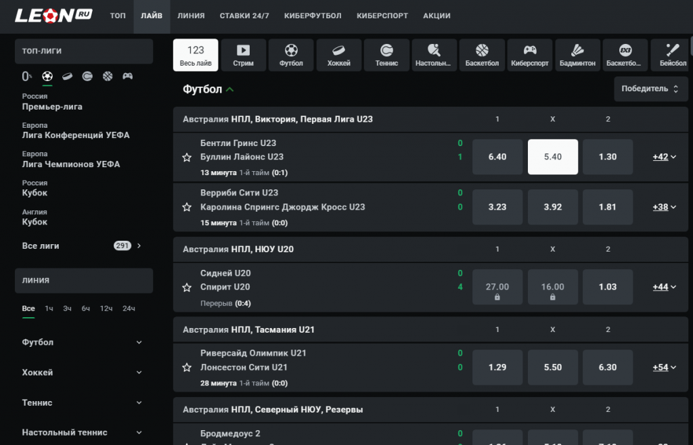Viewport: 693px width, 445px height.
Task: Expand +54 more markets for Риверсайд Олимпик
Action: (x=665, y=367)
